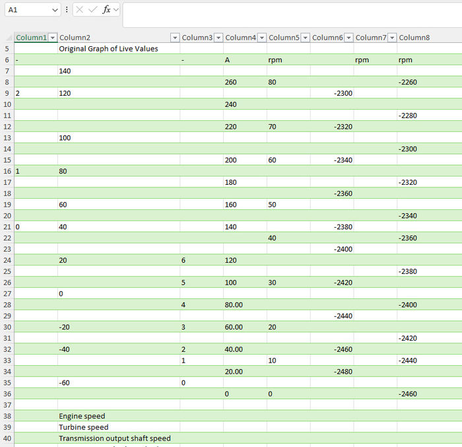Screen dimensions: 462x447
Task: Click the cancel X icon in formula bar
Action: tap(79, 10)
